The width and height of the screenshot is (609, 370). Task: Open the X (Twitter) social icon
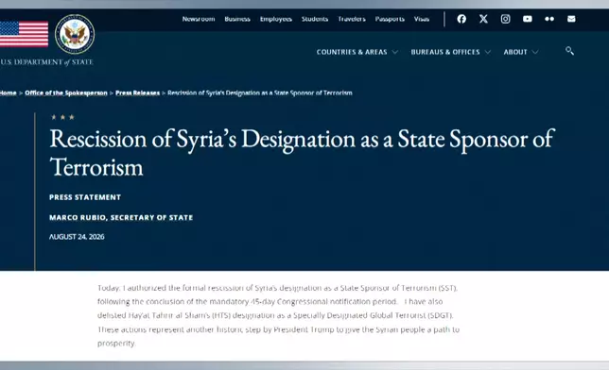tap(483, 19)
